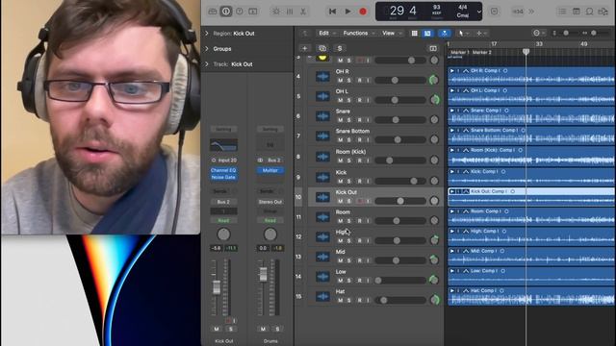Expand the Region: Kick Out inspector

coord(207,34)
